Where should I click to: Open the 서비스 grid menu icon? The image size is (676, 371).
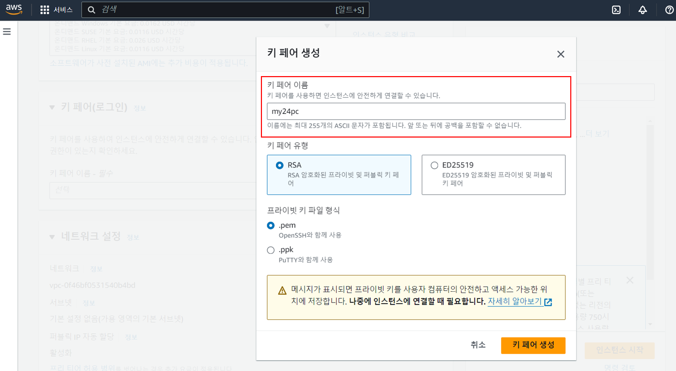pos(45,10)
